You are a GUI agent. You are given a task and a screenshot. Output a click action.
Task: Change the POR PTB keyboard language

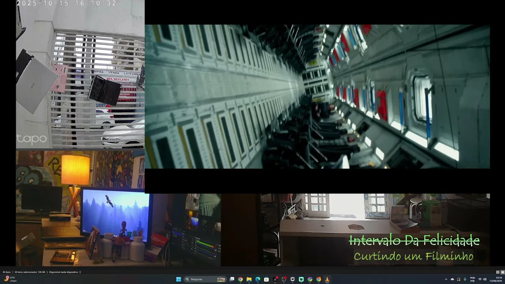[x=473, y=279]
